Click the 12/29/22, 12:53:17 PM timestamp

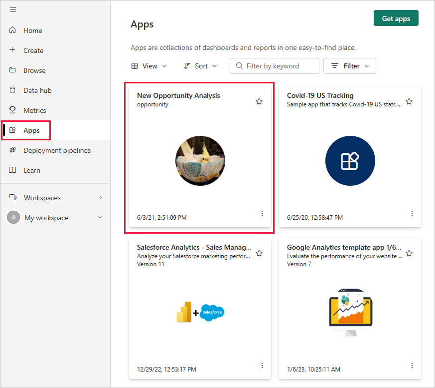pyautogui.click(x=166, y=370)
